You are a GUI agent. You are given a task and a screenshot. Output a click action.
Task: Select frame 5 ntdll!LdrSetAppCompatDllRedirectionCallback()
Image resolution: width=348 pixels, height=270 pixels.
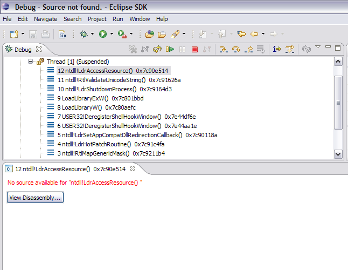(x=137, y=135)
